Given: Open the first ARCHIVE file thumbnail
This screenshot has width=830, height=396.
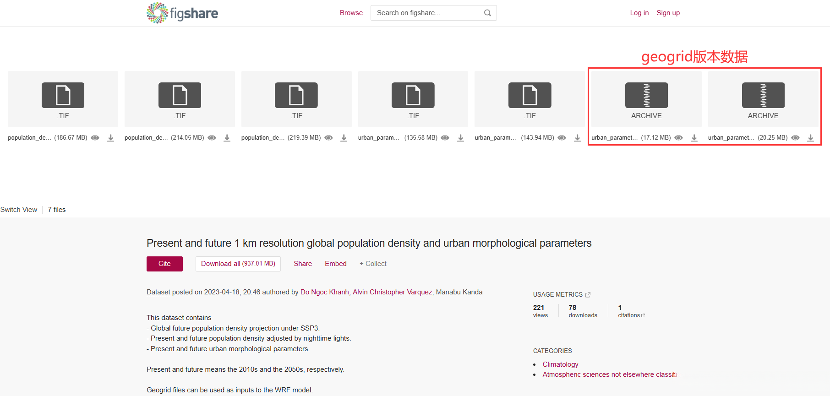Looking at the screenshot, I should pos(646,99).
